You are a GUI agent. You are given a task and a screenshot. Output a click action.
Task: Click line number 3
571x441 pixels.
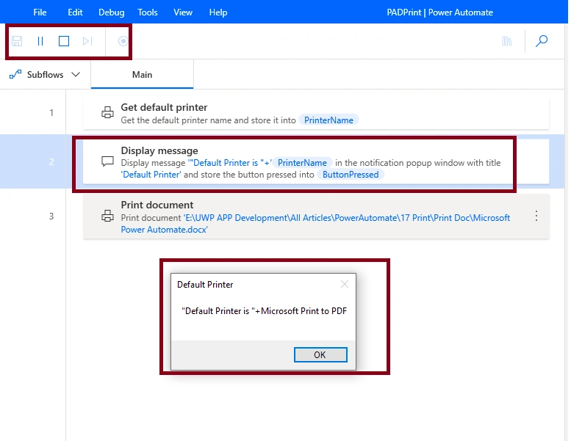[51, 216]
